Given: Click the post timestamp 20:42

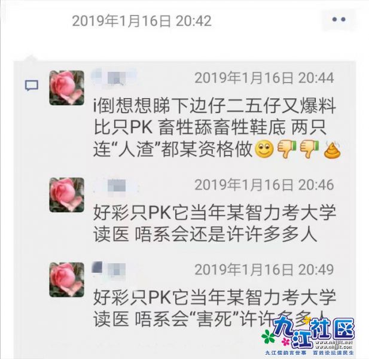Looking at the screenshot, I should pos(142,21).
